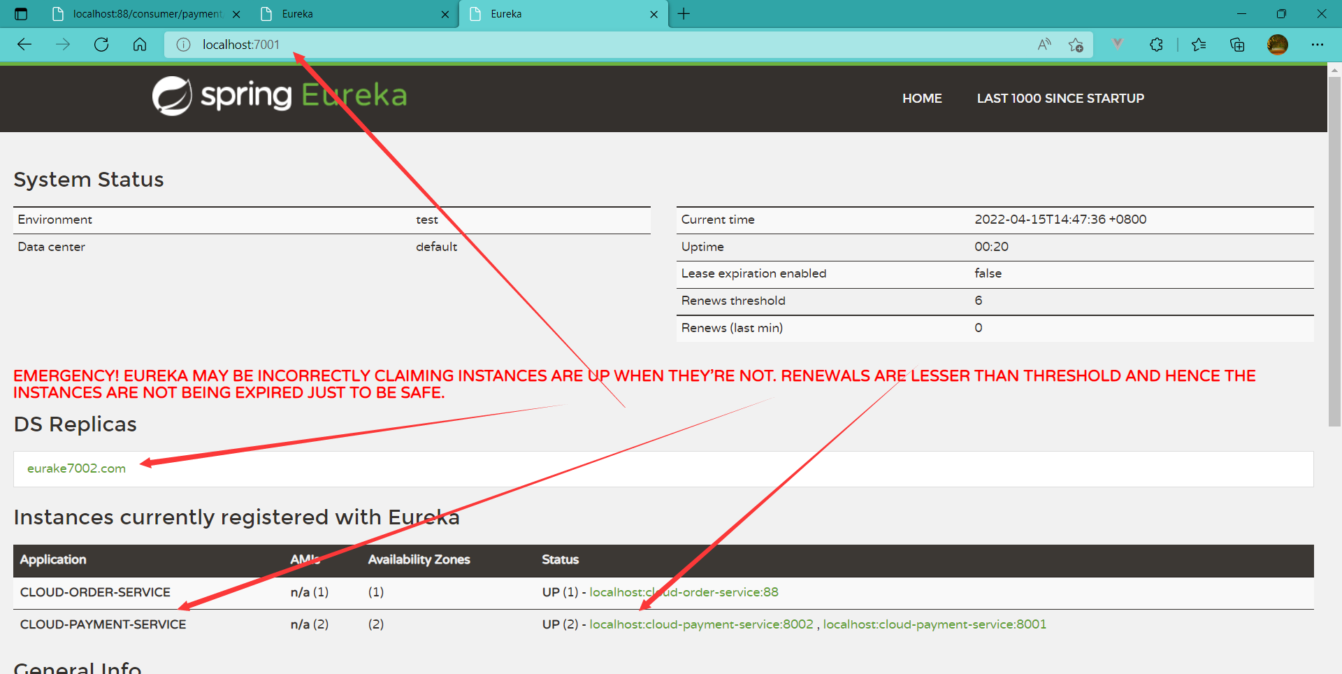
Task: Open localhost:cloud-payment-service:8001 instance link
Action: tap(935, 624)
